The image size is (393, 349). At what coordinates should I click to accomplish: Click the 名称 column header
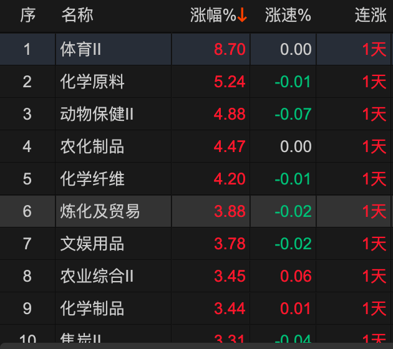(x=77, y=16)
